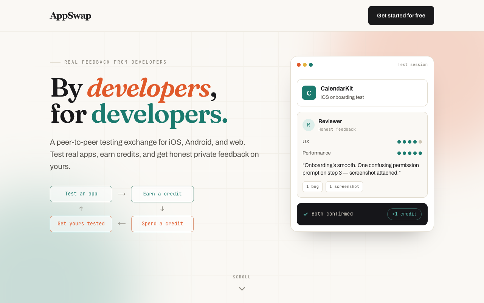Click the up arrow above Get yours tested

click(x=81, y=209)
